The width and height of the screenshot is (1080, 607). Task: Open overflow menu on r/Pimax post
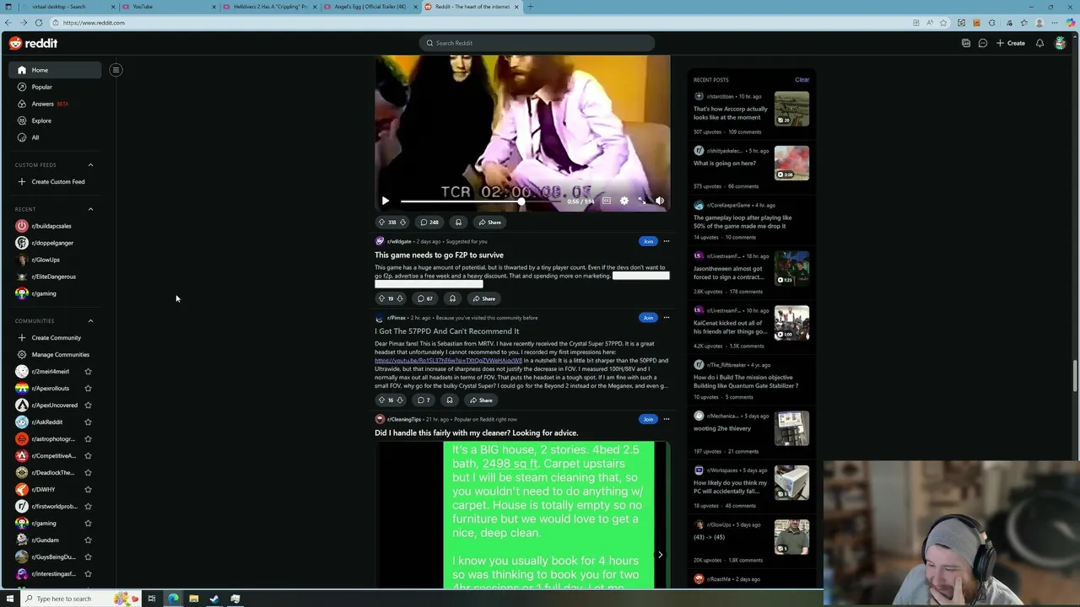pyautogui.click(x=666, y=318)
